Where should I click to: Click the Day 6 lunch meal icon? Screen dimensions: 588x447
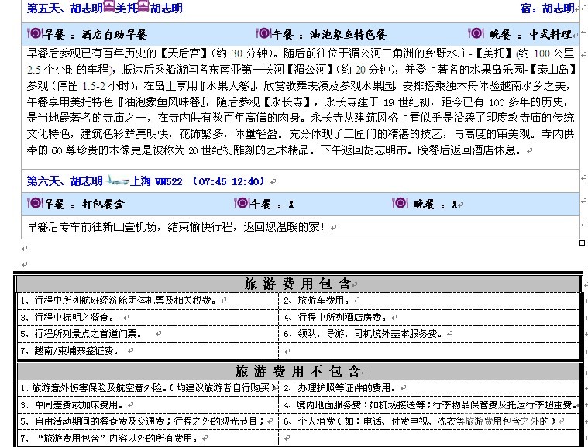click(x=239, y=204)
